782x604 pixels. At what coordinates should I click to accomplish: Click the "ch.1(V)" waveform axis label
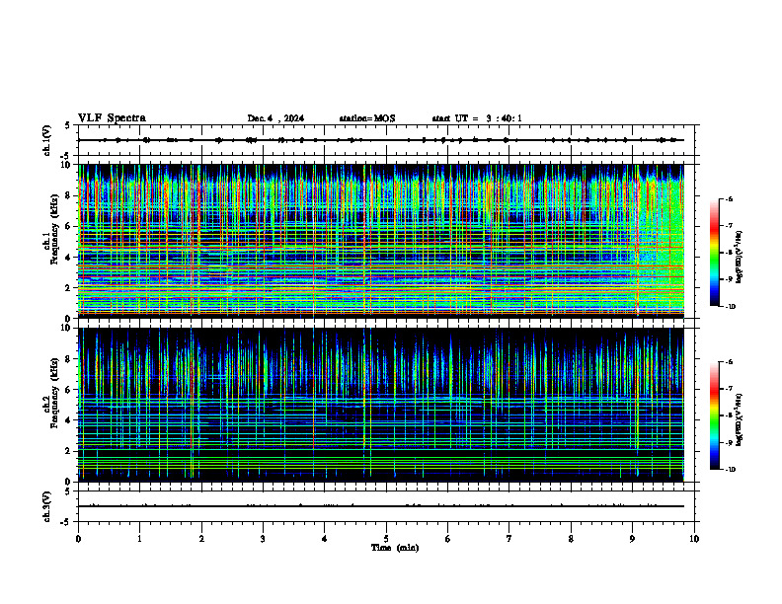point(47,140)
